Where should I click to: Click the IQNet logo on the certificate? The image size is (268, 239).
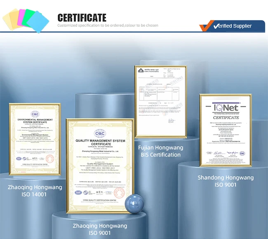click(x=226, y=108)
